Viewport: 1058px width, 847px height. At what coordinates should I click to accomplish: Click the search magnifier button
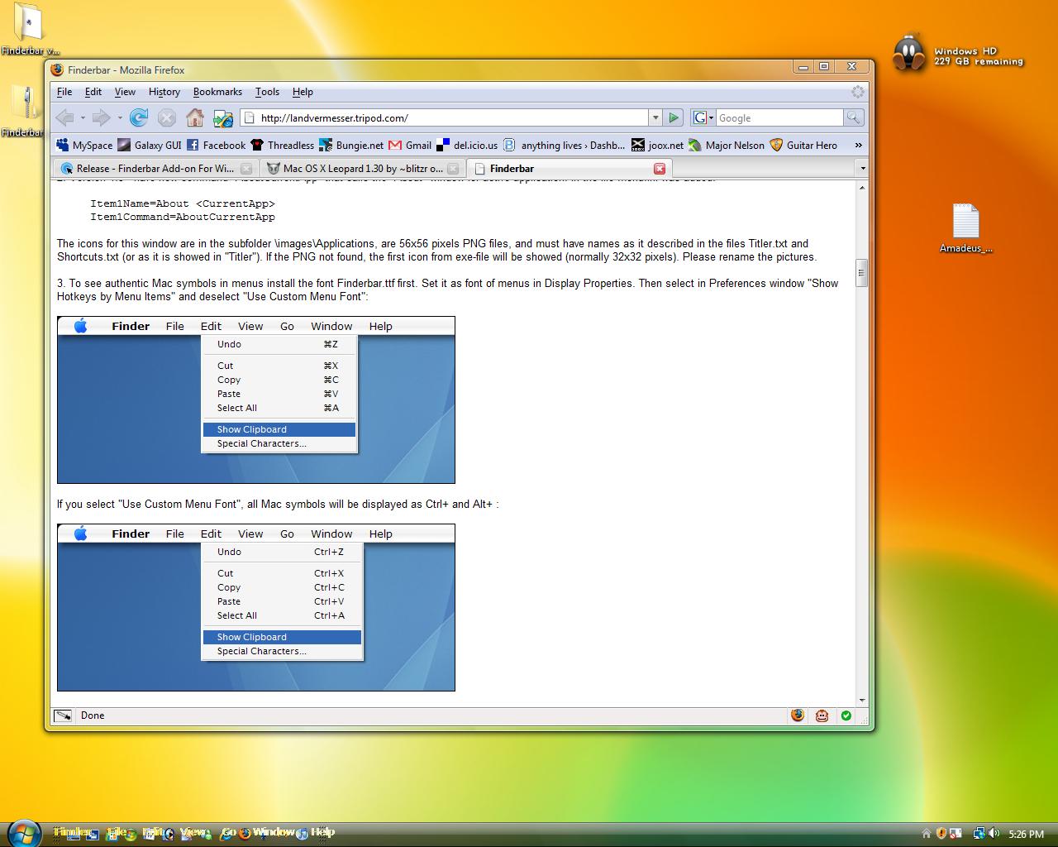click(854, 117)
